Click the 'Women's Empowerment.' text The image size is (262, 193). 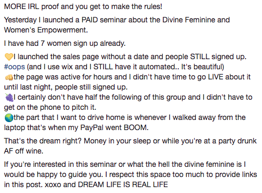coord(46,30)
